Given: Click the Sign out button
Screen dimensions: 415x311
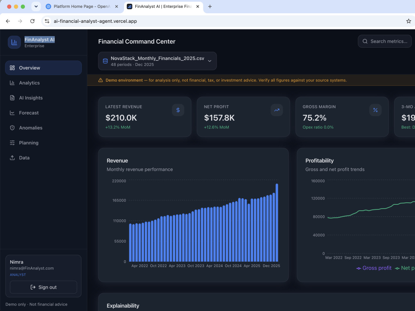Looking at the screenshot, I should pyautogui.click(x=44, y=287).
